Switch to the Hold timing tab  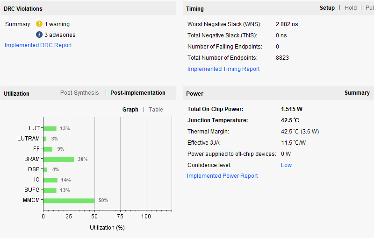pos(351,8)
